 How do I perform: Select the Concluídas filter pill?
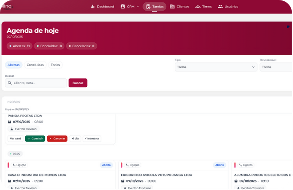35,65
